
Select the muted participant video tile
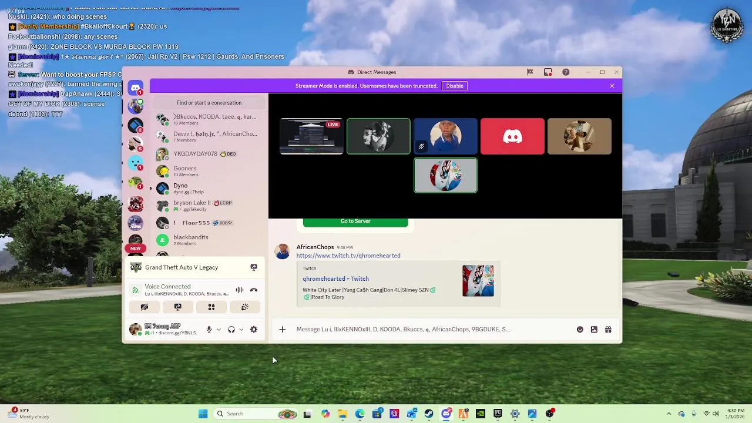point(445,136)
